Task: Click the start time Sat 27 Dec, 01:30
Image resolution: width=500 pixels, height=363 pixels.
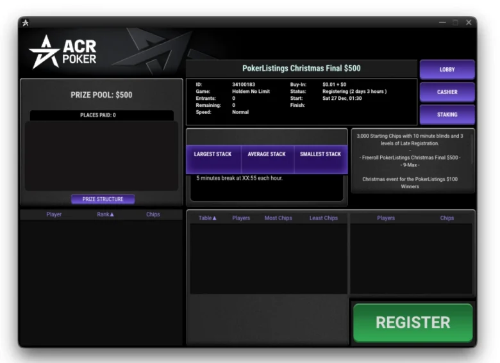Action: point(342,99)
